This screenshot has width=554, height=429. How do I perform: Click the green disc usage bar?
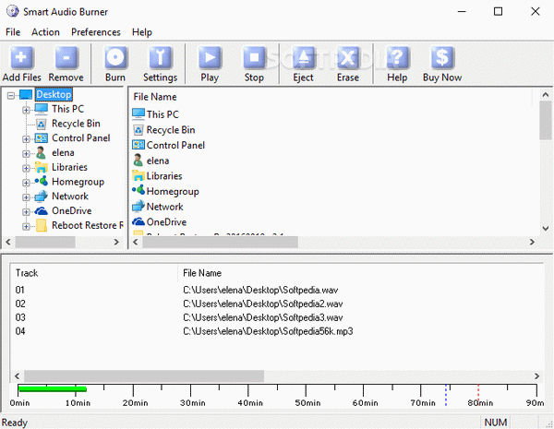coord(53,388)
